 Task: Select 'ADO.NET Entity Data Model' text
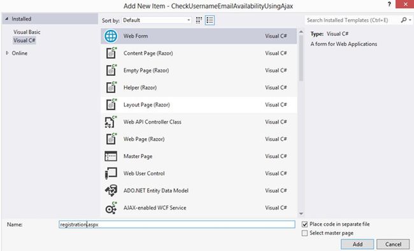click(156, 190)
